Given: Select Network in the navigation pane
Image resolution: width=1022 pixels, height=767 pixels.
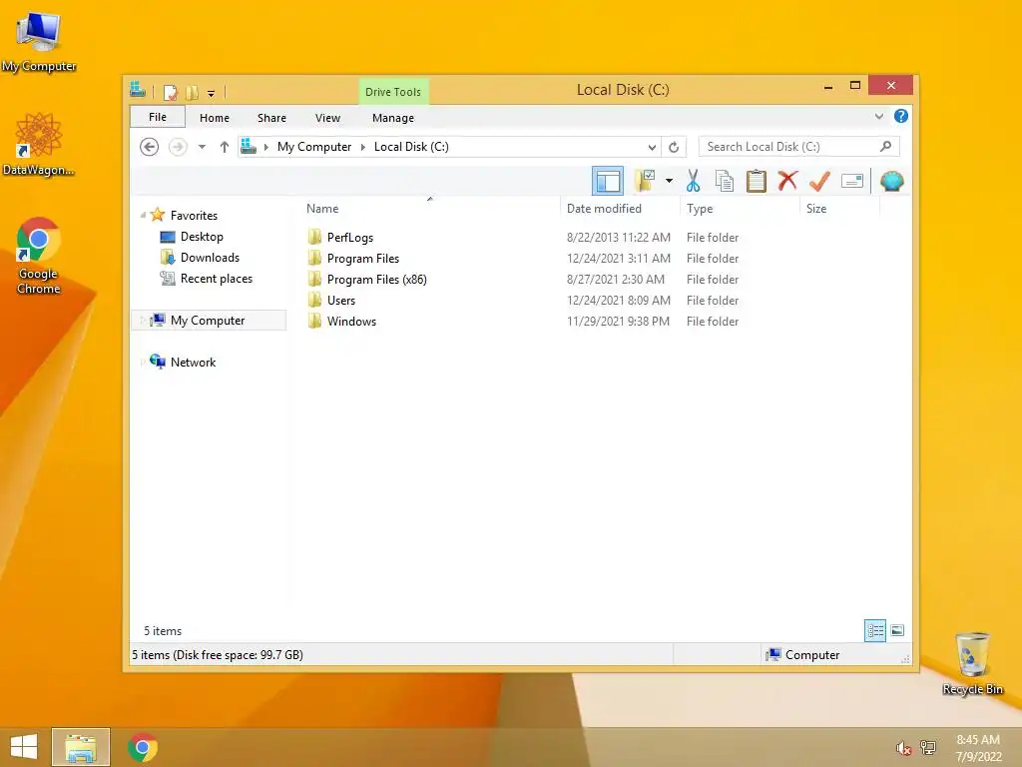Looking at the screenshot, I should 193,362.
